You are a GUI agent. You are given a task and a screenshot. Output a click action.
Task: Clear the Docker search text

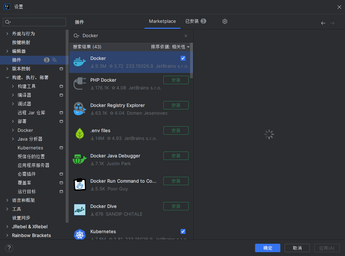point(186,36)
